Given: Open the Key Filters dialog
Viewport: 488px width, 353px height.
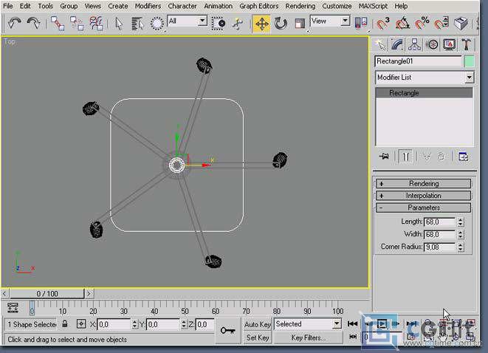Looking at the screenshot, I should (308, 337).
